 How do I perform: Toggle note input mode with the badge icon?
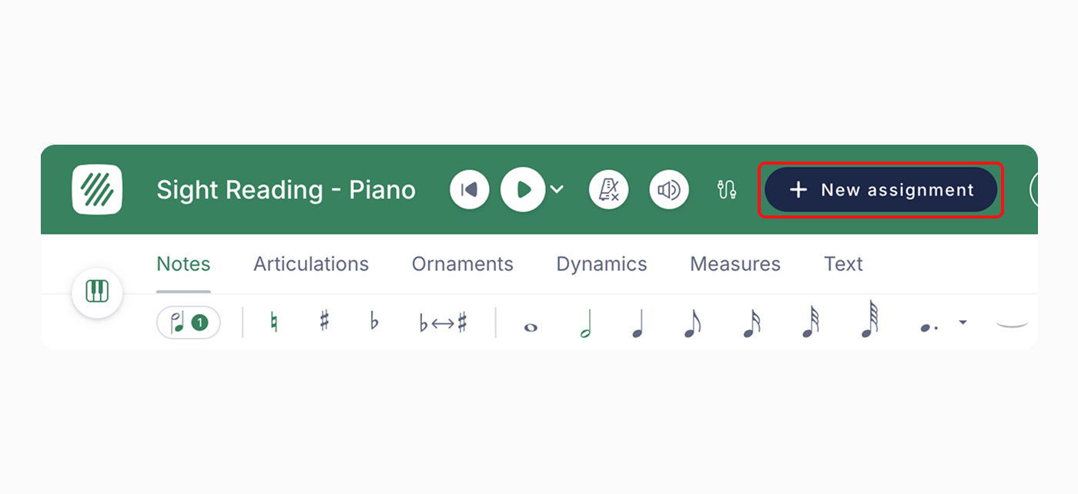pos(189,322)
